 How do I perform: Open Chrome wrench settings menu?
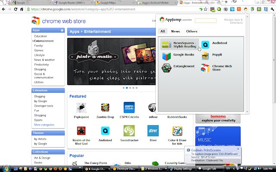[272, 8]
